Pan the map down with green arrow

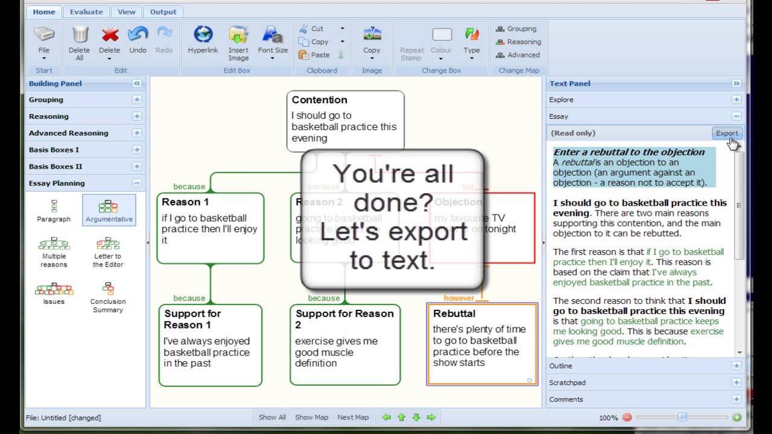click(x=416, y=417)
